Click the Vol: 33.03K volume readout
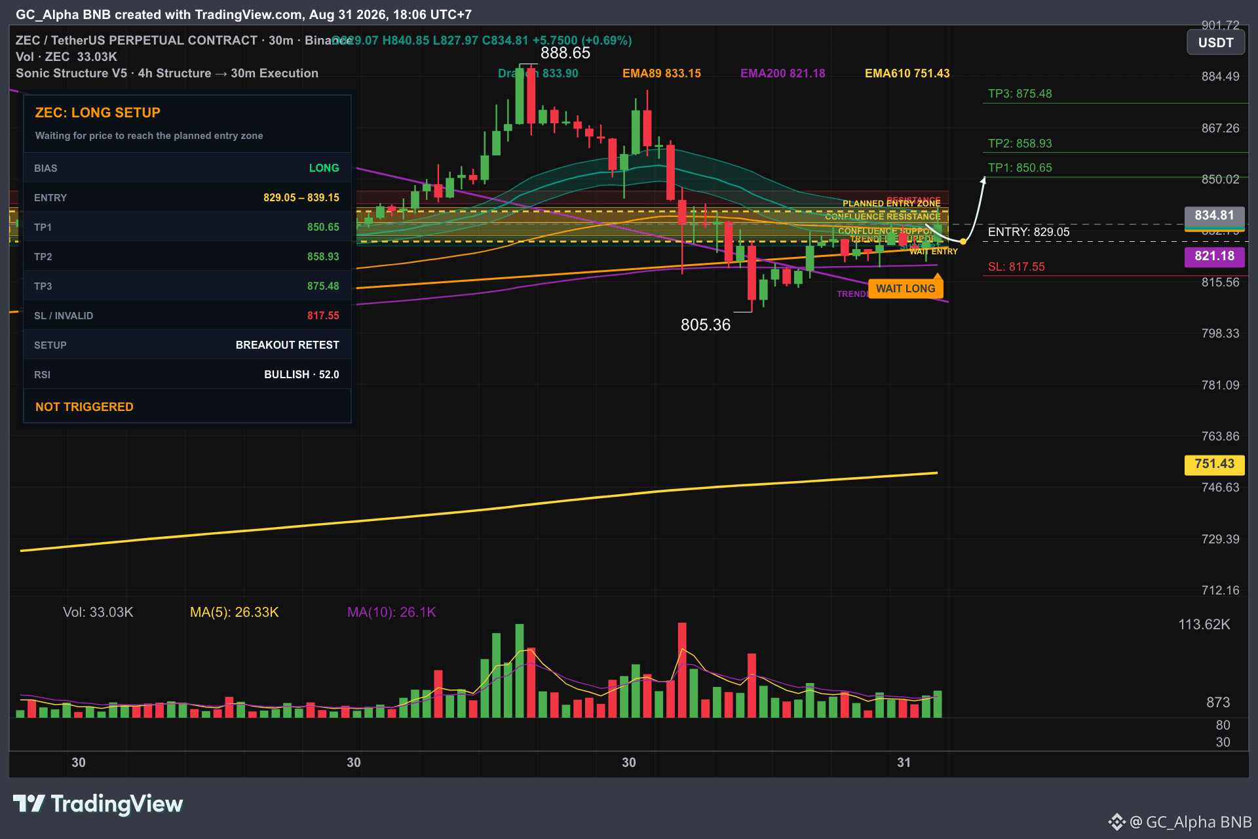Screen dimensions: 1258x839 (x=98, y=612)
